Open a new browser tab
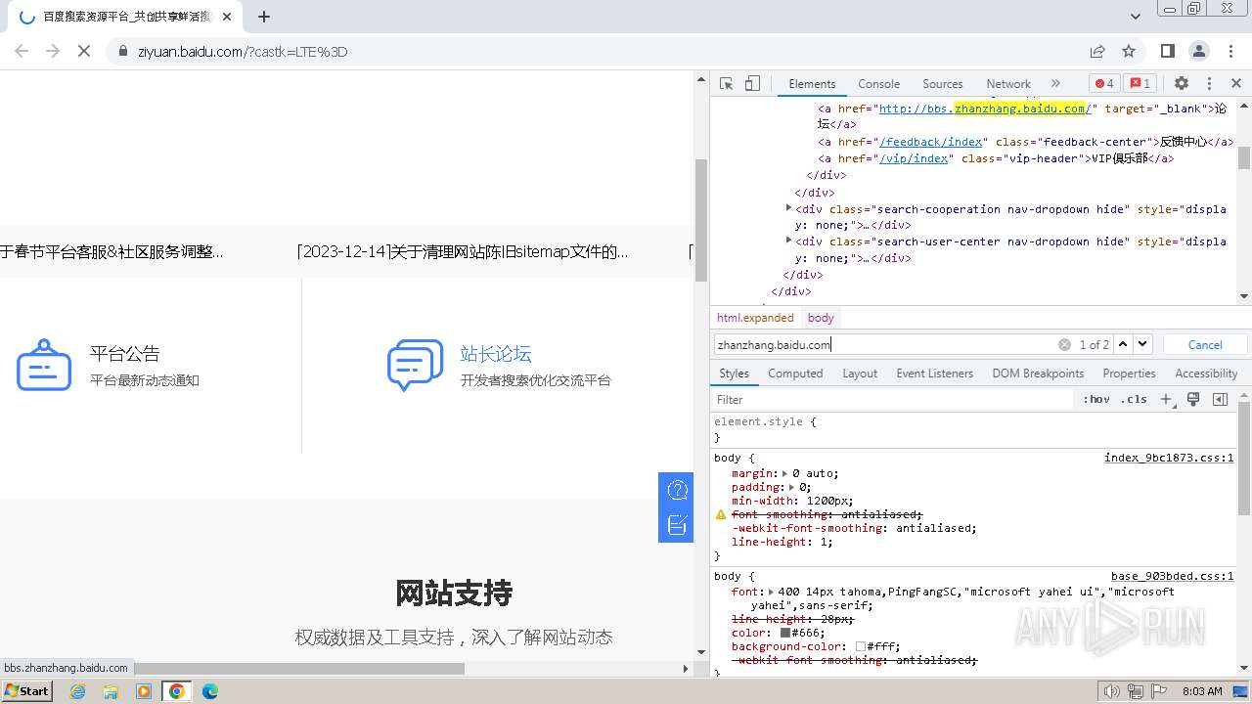 (264, 17)
